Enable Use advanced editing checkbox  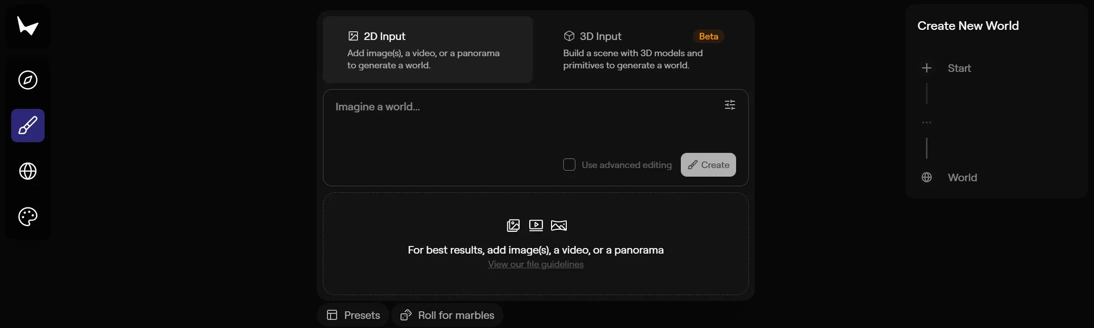tap(569, 165)
